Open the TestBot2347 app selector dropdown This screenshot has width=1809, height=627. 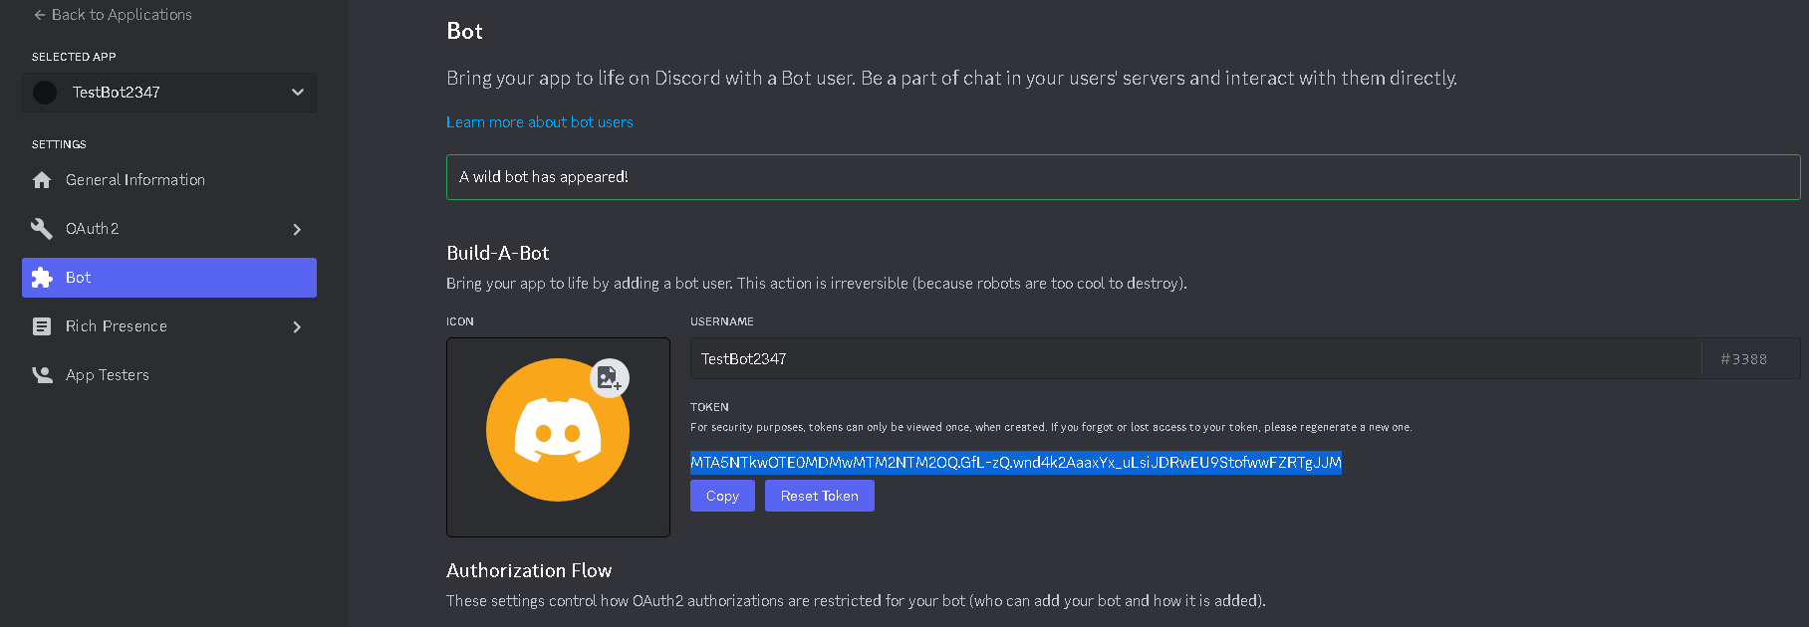point(169,93)
